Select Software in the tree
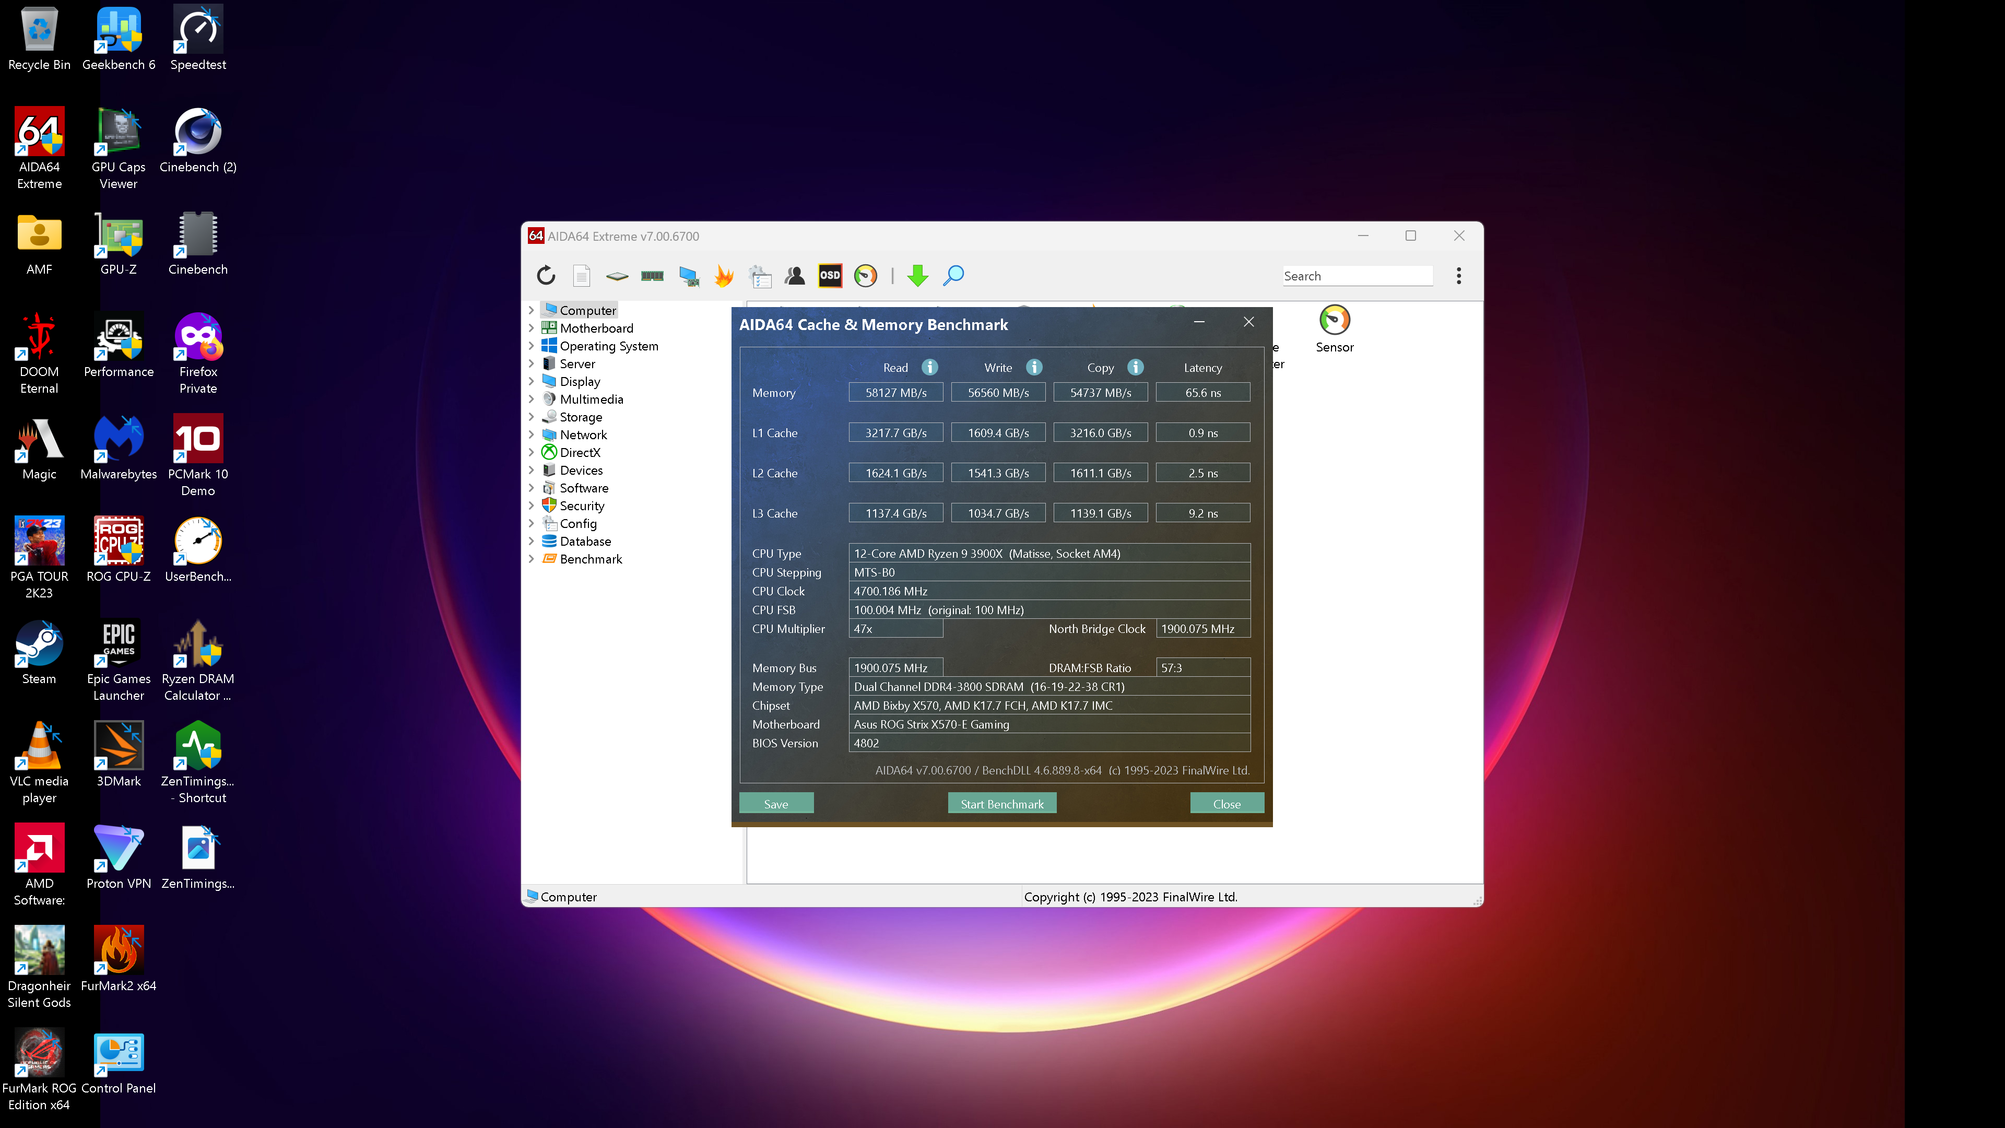Image resolution: width=2005 pixels, height=1128 pixels. 584,488
